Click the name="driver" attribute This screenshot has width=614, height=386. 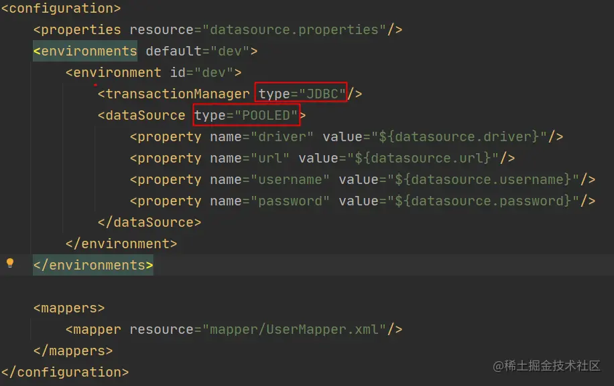tap(261, 137)
